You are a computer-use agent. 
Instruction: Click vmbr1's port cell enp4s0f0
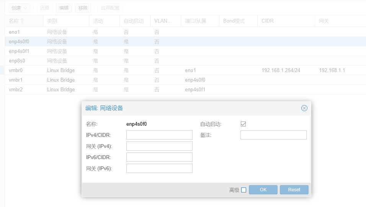point(195,80)
